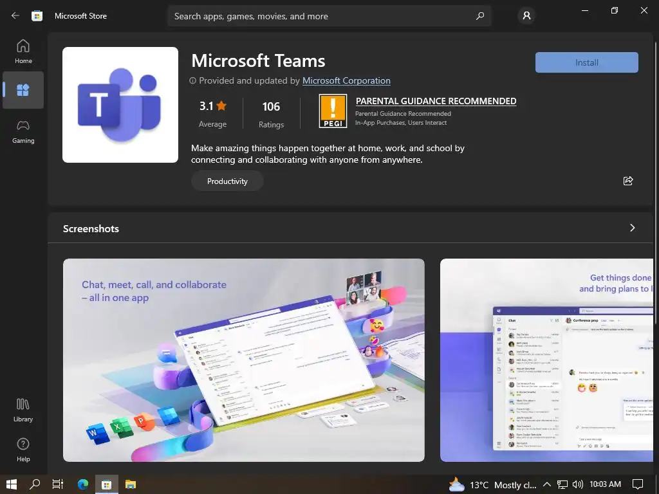Screen dimensions: 659x494
Task: Open Parental Guidance Recommended link
Action: tap(436, 101)
